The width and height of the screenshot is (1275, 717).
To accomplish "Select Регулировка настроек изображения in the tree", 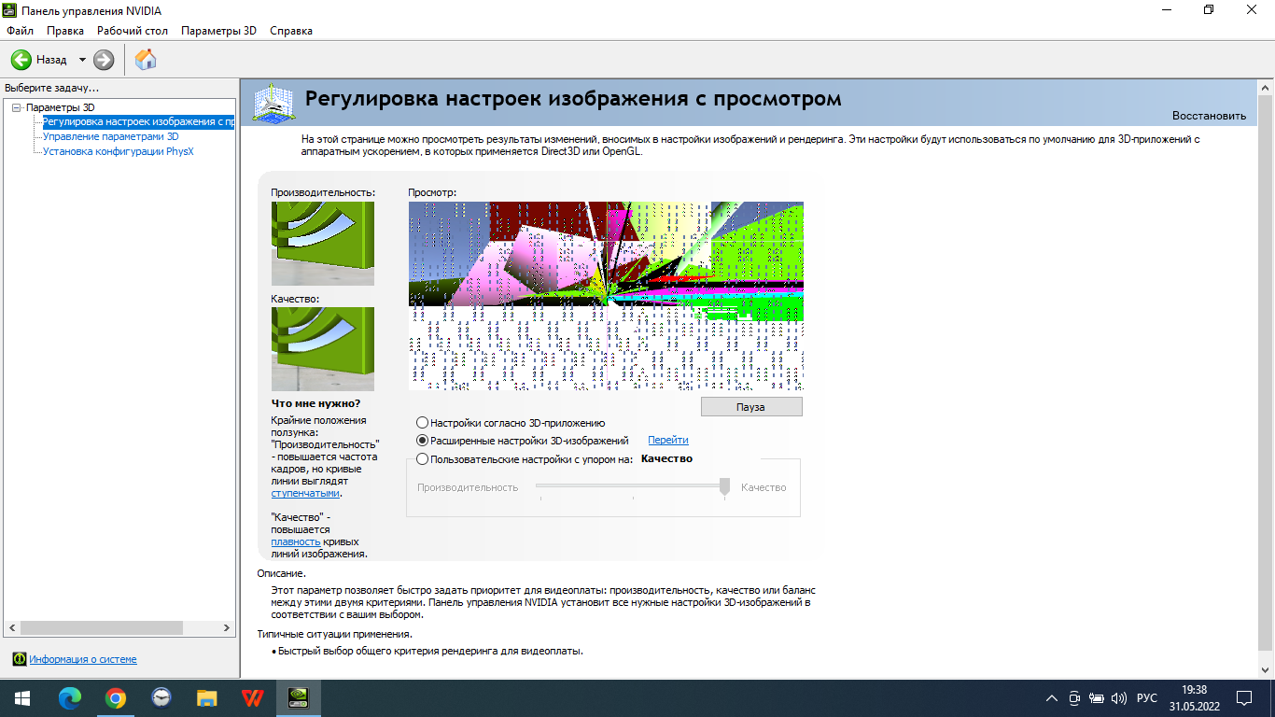I will point(138,121).
